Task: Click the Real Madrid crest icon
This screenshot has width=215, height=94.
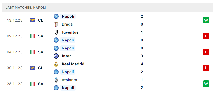Action: [x=56, y=64]
